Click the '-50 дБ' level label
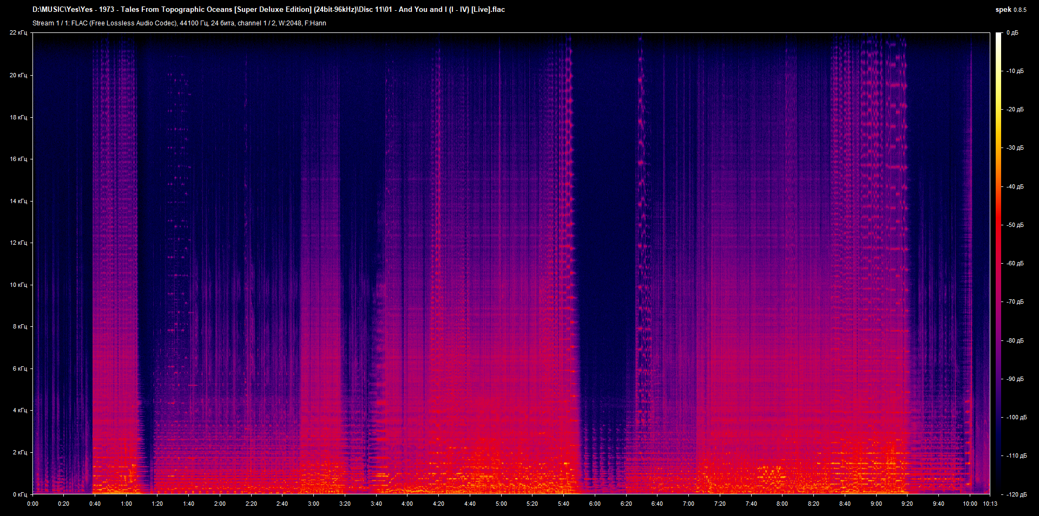 [x=1015, y=225]
